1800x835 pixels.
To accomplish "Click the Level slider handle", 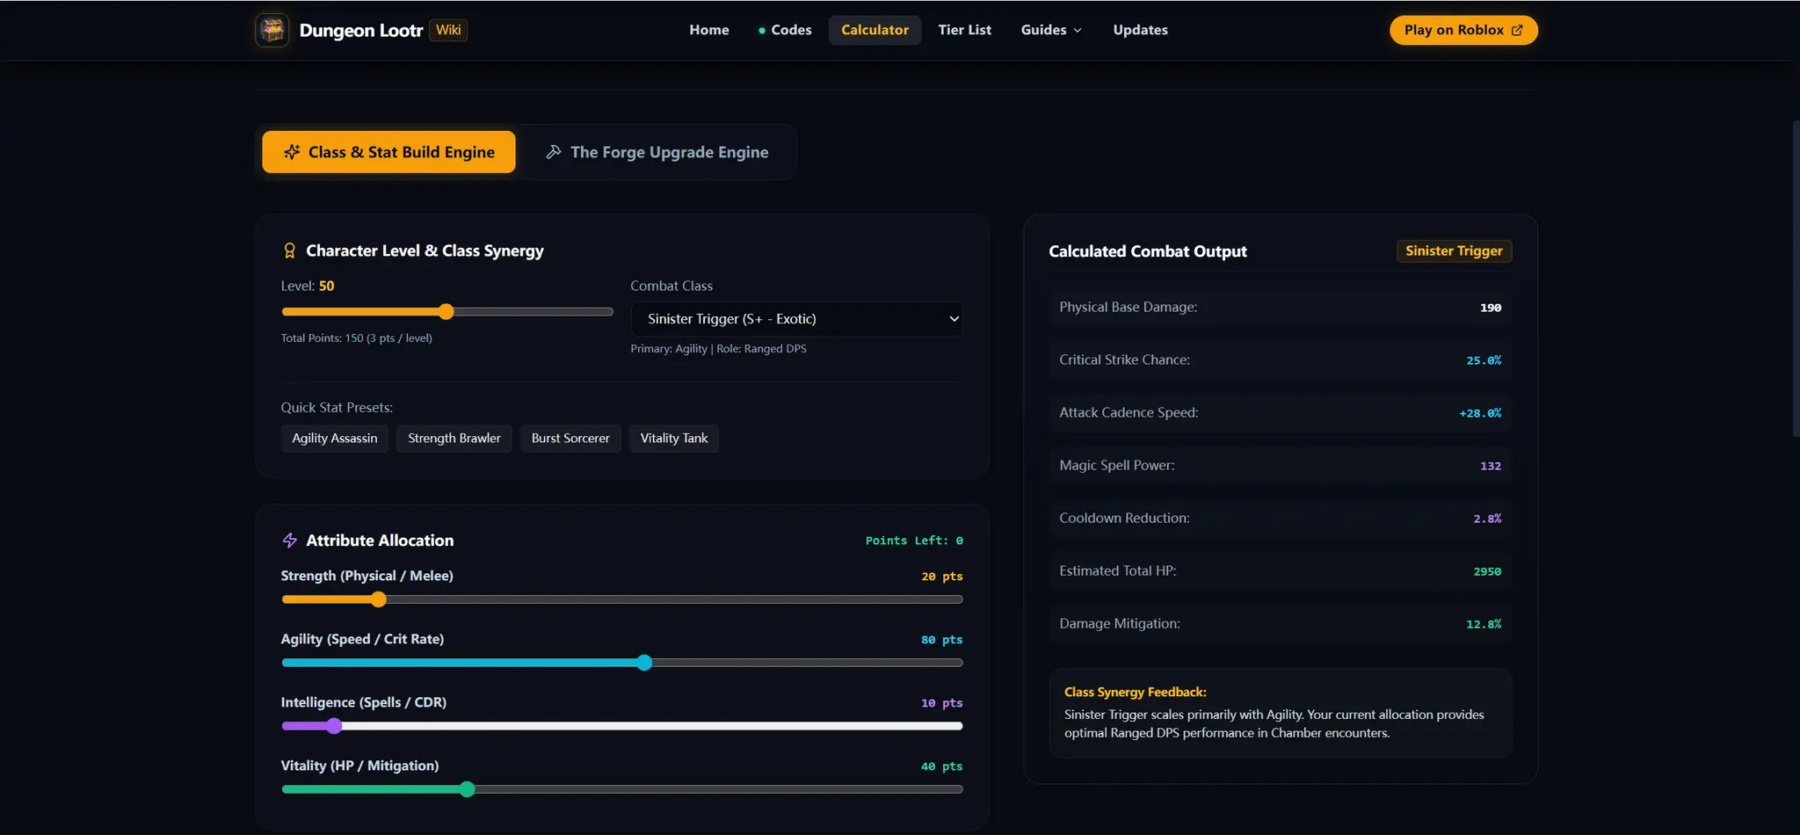I will point(446,311).
